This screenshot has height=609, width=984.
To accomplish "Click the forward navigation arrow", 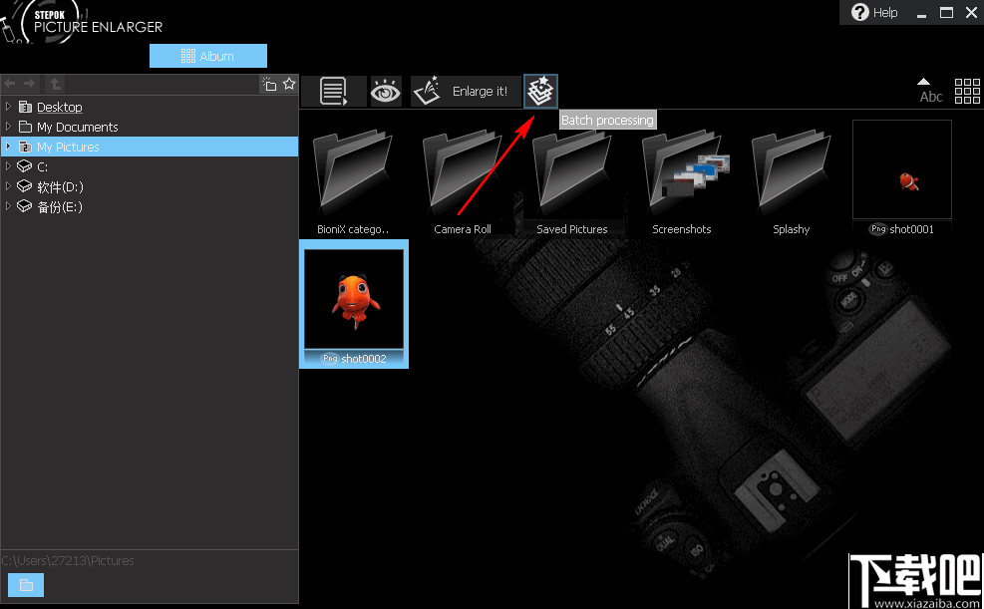I will click(29, 84).
